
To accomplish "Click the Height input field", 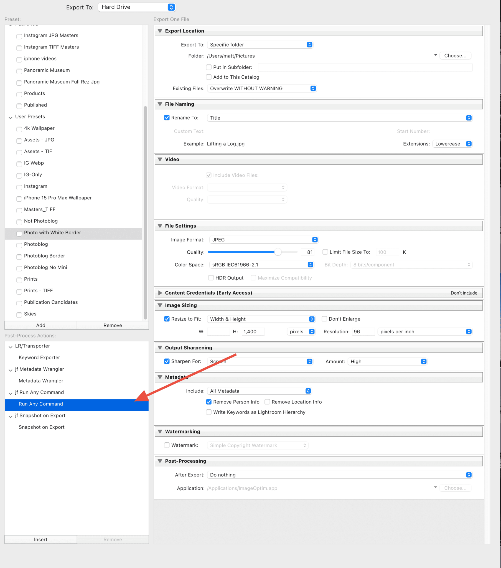I will (253, 331).
